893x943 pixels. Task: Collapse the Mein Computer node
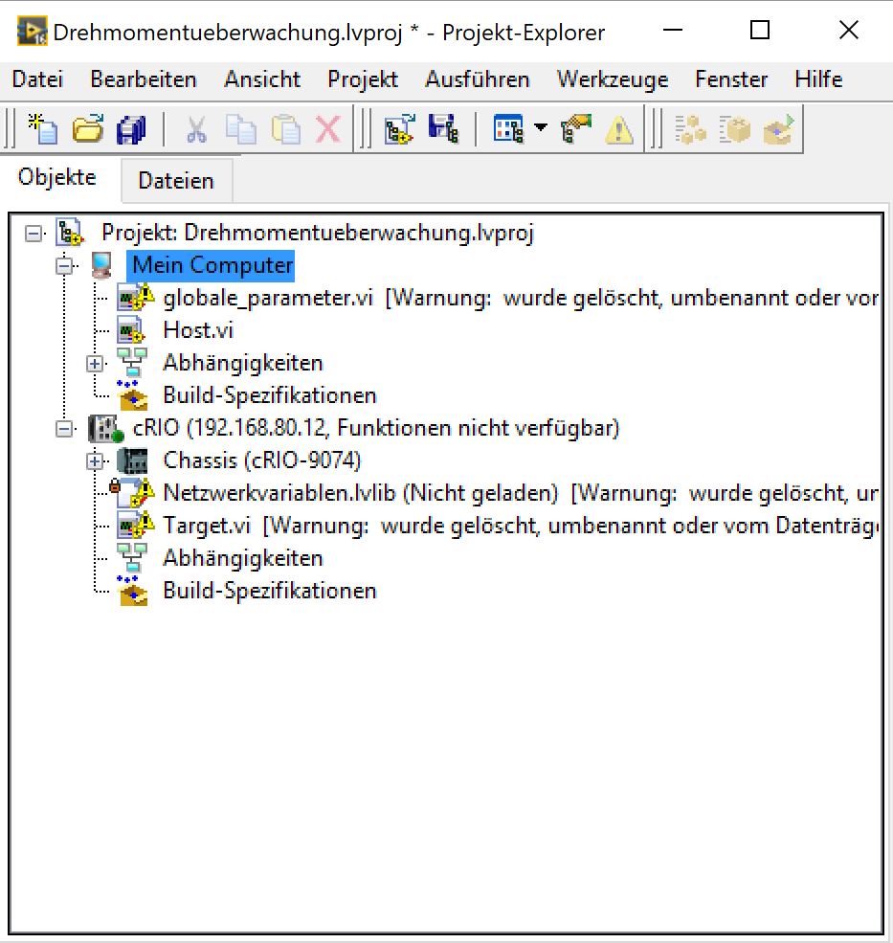[64, 266]
